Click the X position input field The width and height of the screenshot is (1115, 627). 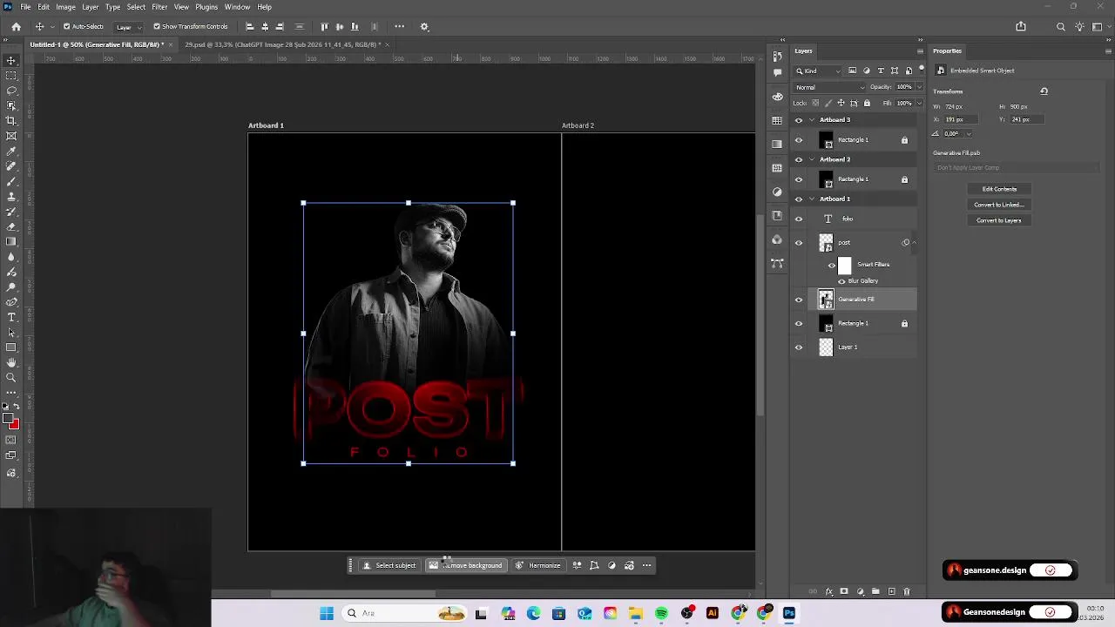(963, 119)
